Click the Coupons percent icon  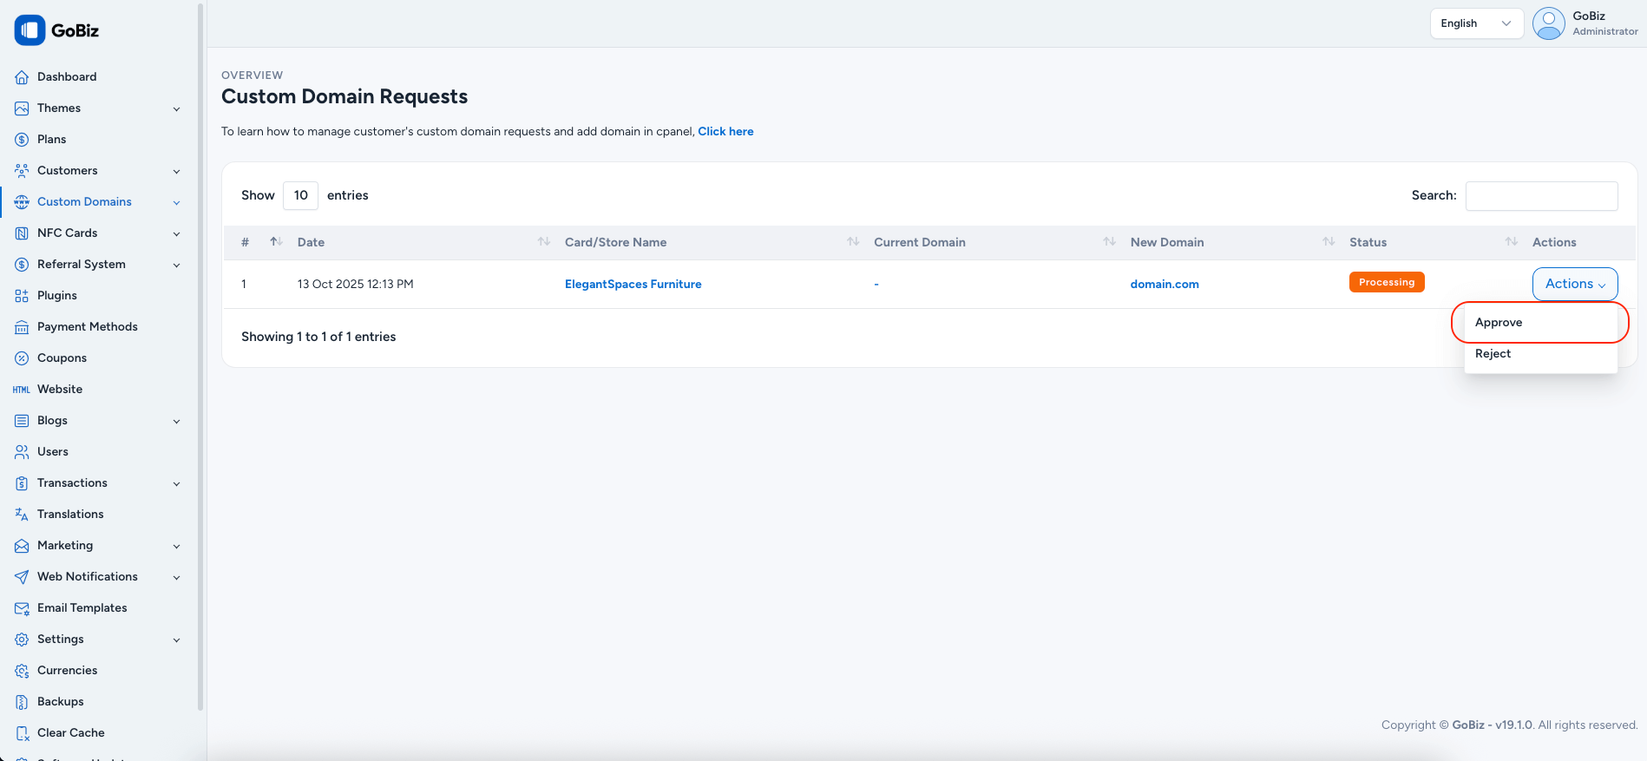pyautogui.click(x=22, y=358)
